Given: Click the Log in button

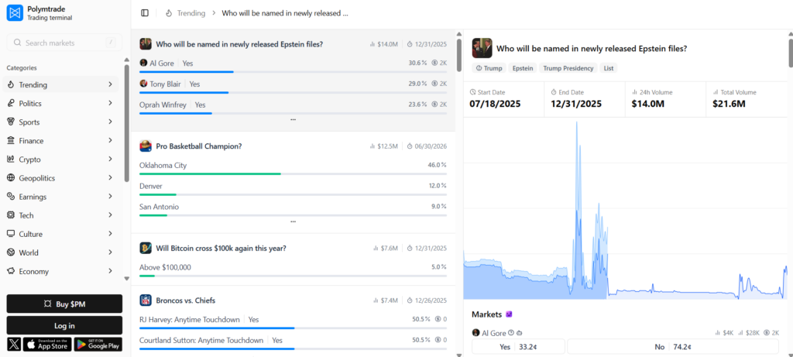Looking at the screenshot, I should tap(64, 325).
